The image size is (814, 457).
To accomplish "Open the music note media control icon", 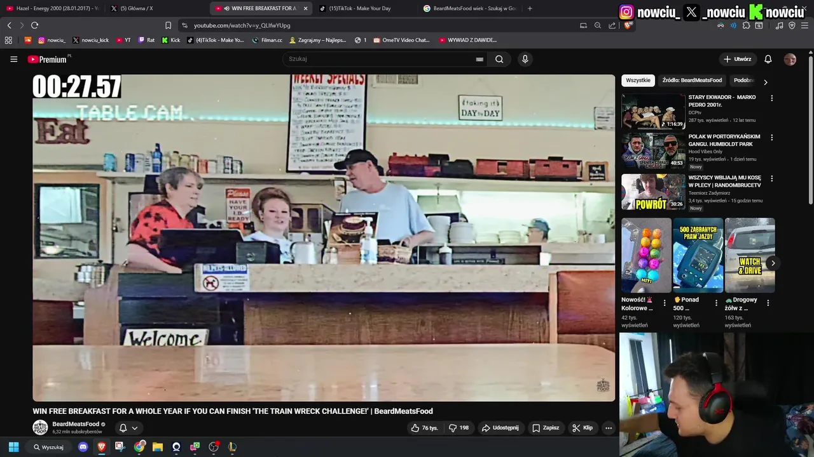I will click(779, 25).
